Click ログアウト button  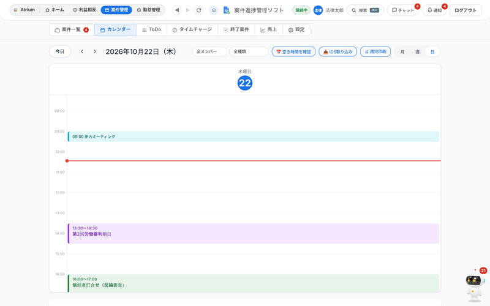coord(466,10)
